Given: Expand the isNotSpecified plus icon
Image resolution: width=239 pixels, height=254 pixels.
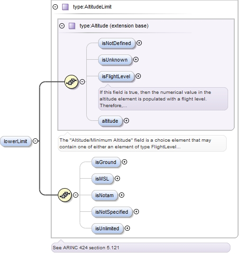Looking at the screenshot, I should click(137, 211).
